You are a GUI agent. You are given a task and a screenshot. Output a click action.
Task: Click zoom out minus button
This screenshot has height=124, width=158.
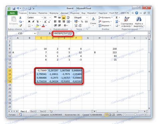tap(125, 115)
